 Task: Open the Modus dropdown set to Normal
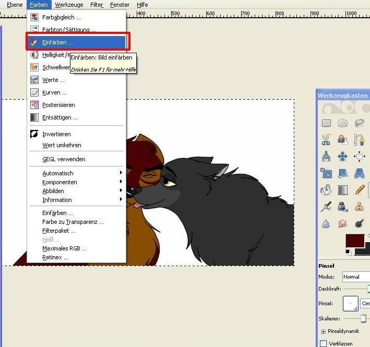[x=356, y=277]
